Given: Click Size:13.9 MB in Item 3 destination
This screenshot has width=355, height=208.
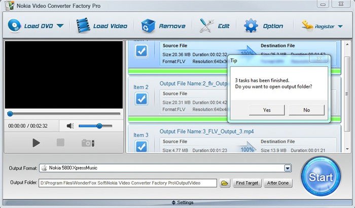Looking at the screenshot, I should (273, 150).
